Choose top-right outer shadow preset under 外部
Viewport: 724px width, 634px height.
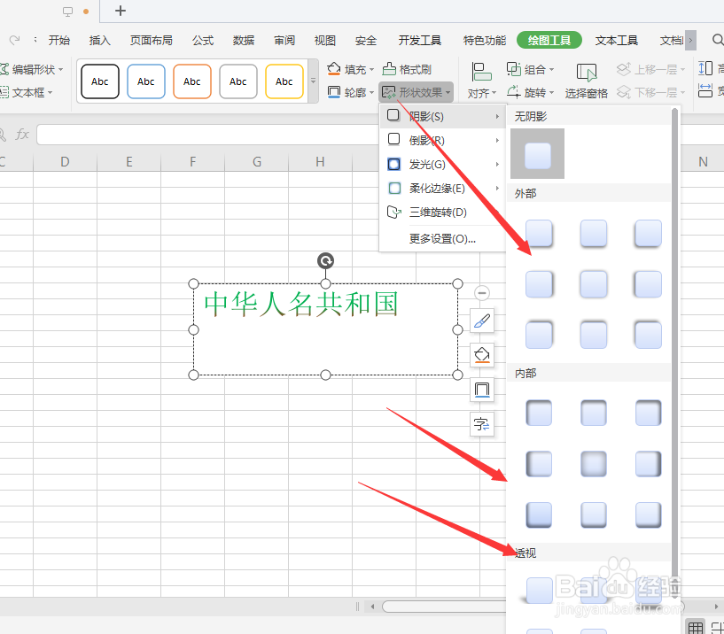pyautogui.click(x=648, y=233)
